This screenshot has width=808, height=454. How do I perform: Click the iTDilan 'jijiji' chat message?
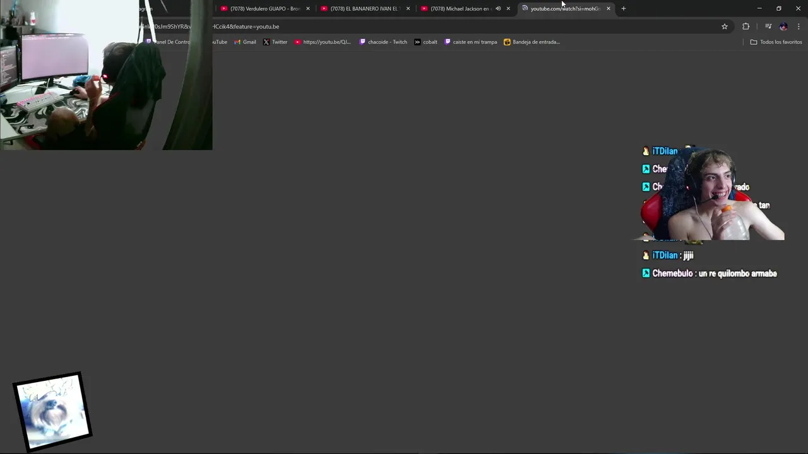pos(668,255)
